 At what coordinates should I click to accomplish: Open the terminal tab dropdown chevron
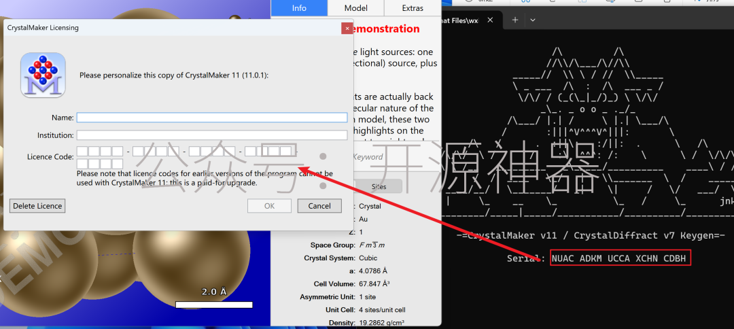click(532, 20)
